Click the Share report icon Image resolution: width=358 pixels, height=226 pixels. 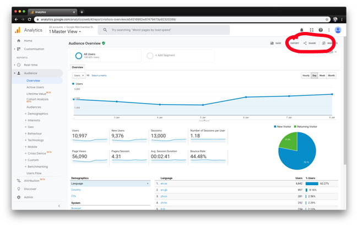[305, 43]
